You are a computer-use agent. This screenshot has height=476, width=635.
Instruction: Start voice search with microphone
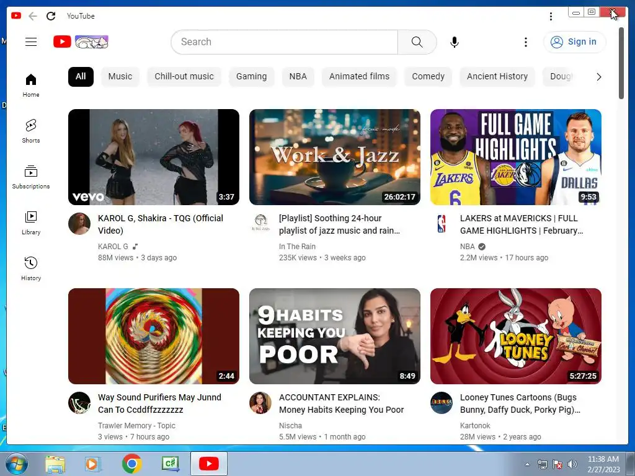coord(455,42)
